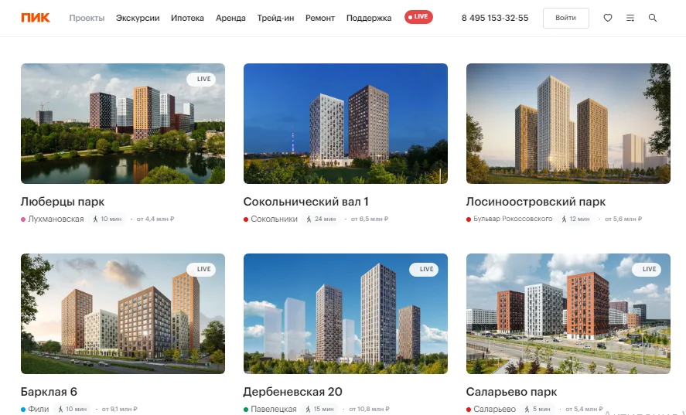Click LIVE badge on Люберцы парк image

[x=201, y=79]
